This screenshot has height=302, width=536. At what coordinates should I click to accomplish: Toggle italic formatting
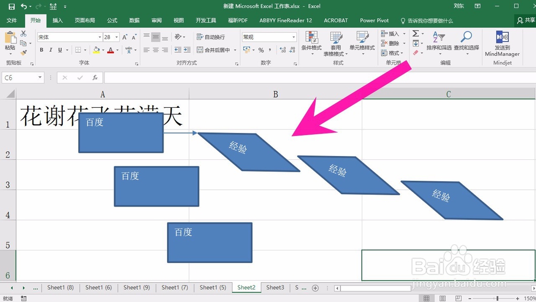50,50
